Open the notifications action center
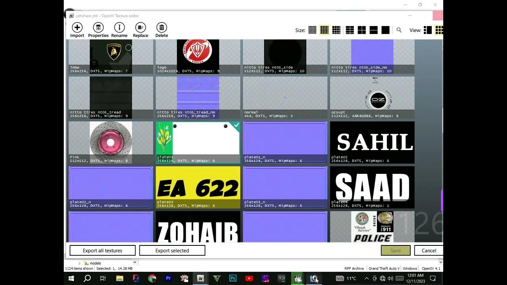This screenshot has width=507, height=285. click(x=433, y=278)
